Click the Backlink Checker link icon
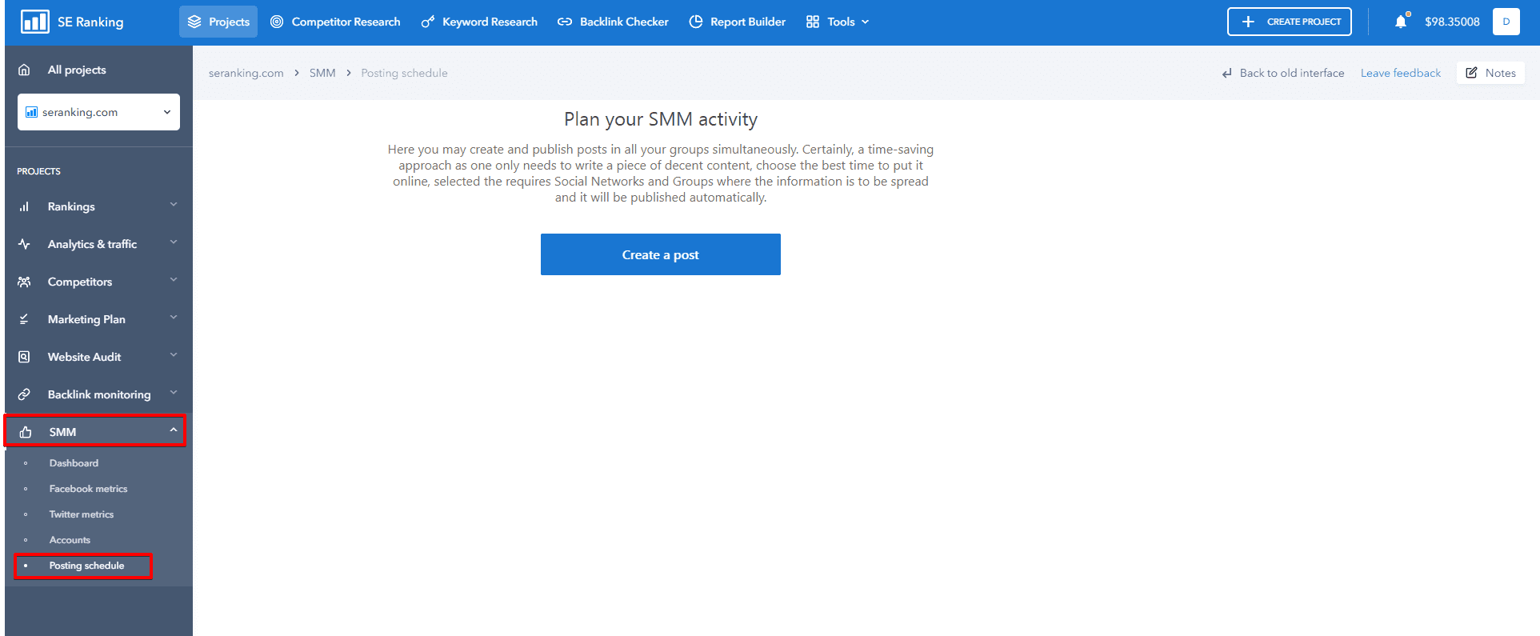The image size is (1540, 636). (x=565, y=22)
